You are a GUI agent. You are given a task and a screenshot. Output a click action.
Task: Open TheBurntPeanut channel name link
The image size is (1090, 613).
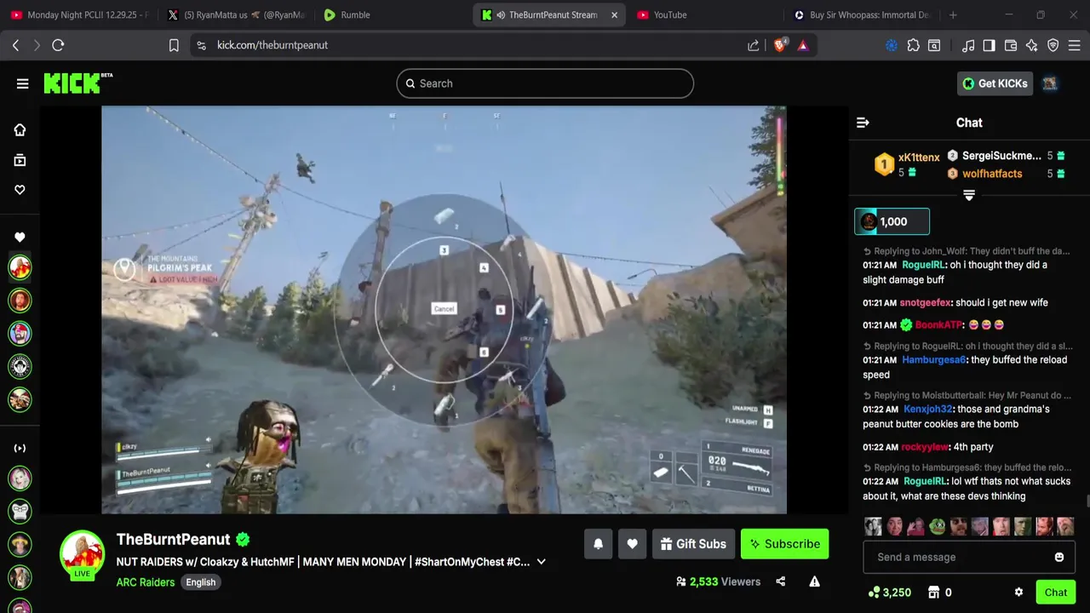174,539
